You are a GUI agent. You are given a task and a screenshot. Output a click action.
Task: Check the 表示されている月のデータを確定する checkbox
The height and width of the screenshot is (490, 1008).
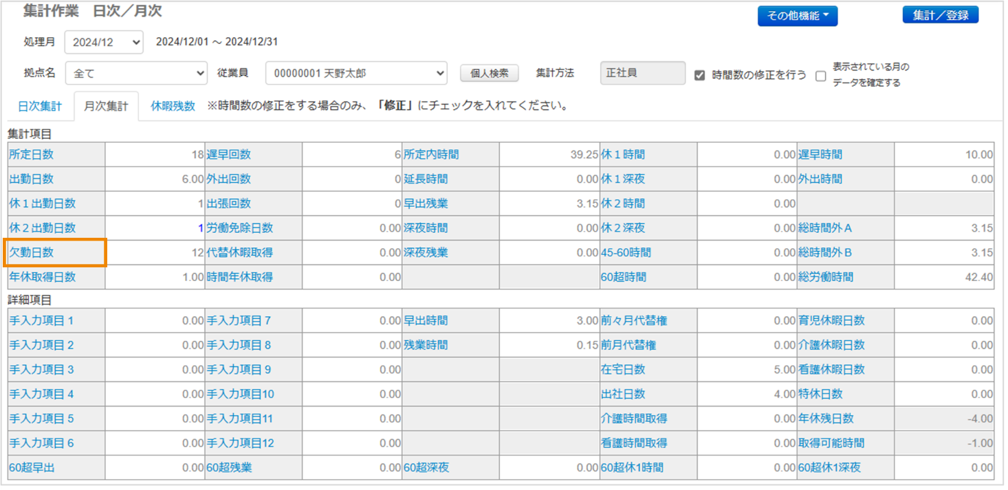[x=820, y=76]
